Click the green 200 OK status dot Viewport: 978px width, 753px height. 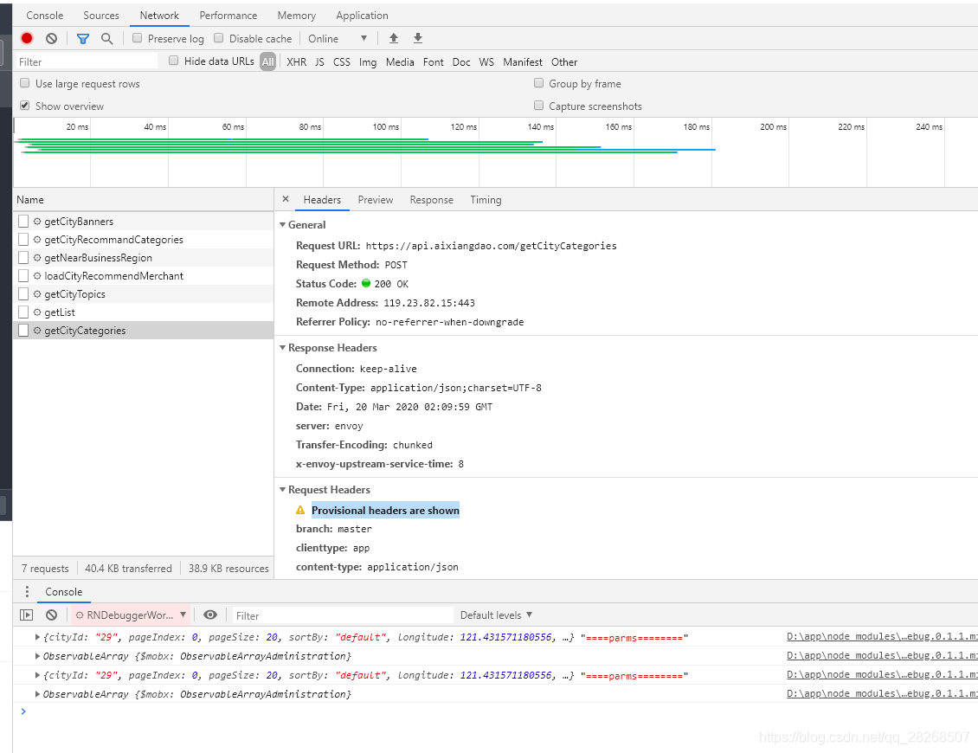point(366,283)
